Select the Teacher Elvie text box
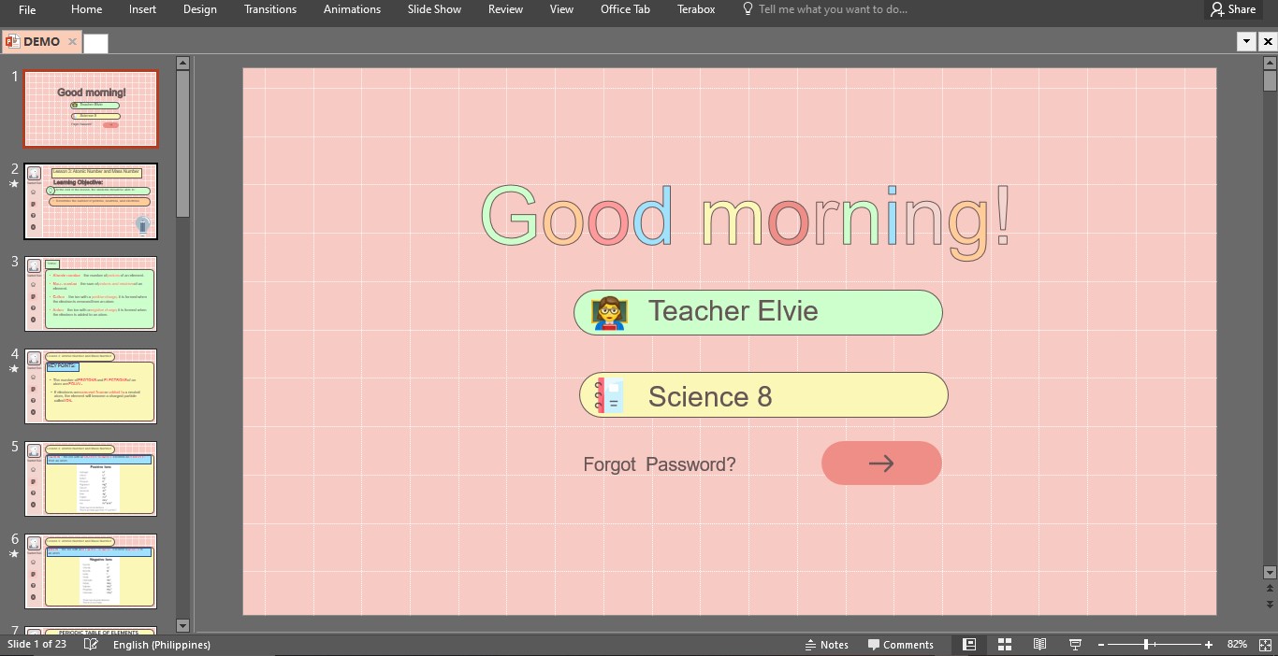The width and height of the screenshot is (1278, 656). pyautogui.click(x=758, y=312)
